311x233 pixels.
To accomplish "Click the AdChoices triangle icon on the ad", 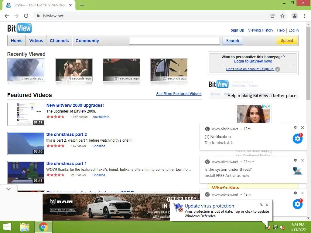I will tap(264, 106).
